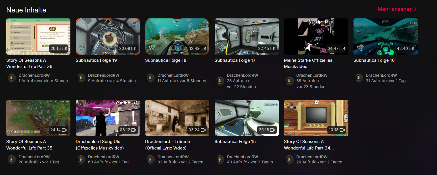Click the channel avatar under Subnautica Folge 19
437x175 pixels.
[81, 78]
